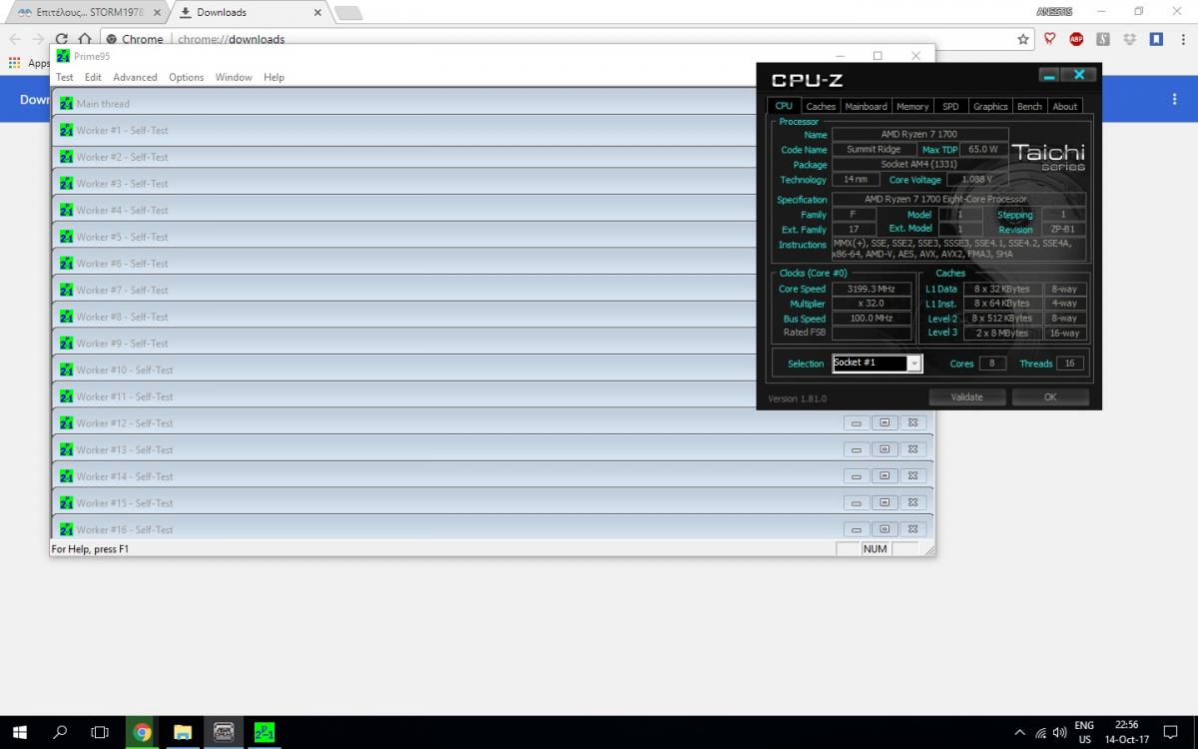Switch to the About tab in CPU-Z
Image resolution: width=1198 pixels, height=749 pixels.
click(1065, 106)
